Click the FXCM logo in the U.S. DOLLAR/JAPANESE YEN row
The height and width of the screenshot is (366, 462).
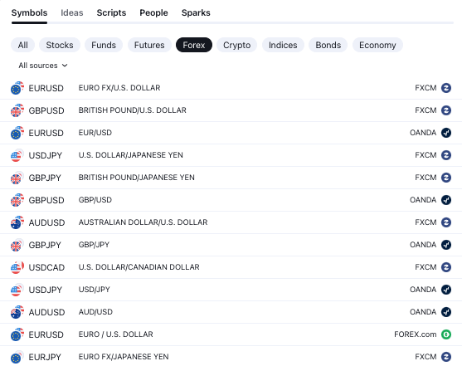click(x=446, y=155)
